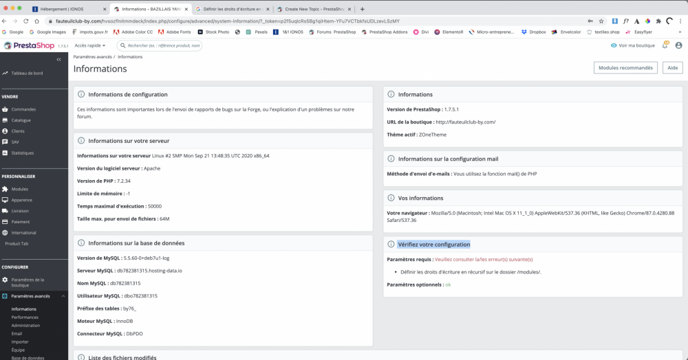This screenshot has height=360, width=688.
Task: Select Performances submenu item
Action: pos(25,317)
